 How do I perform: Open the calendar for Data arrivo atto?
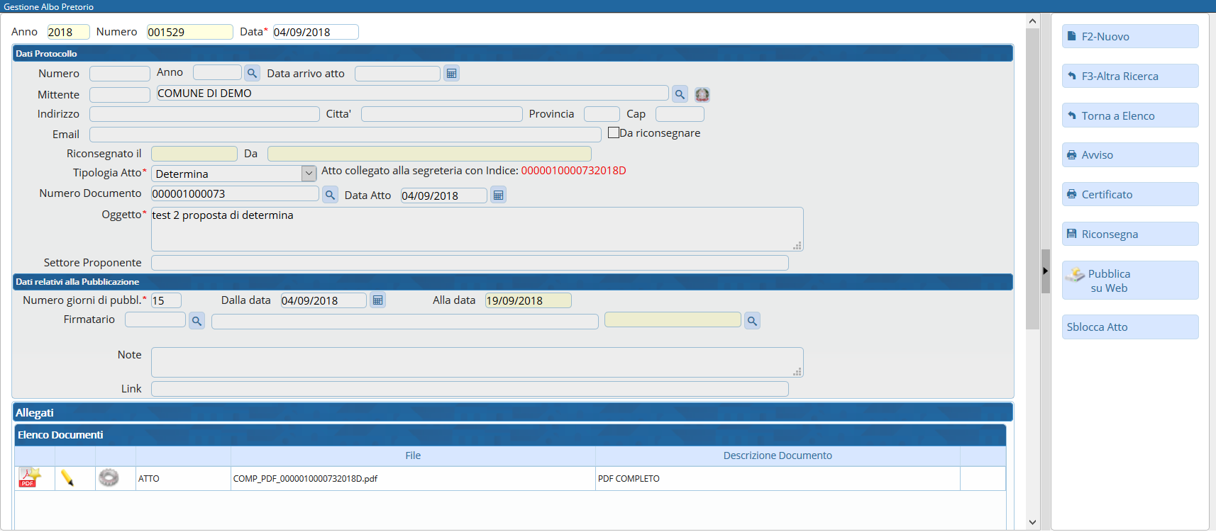coord(451,73)
